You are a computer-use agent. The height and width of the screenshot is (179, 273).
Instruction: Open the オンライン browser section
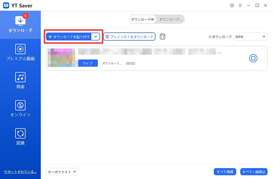point(20,108)
